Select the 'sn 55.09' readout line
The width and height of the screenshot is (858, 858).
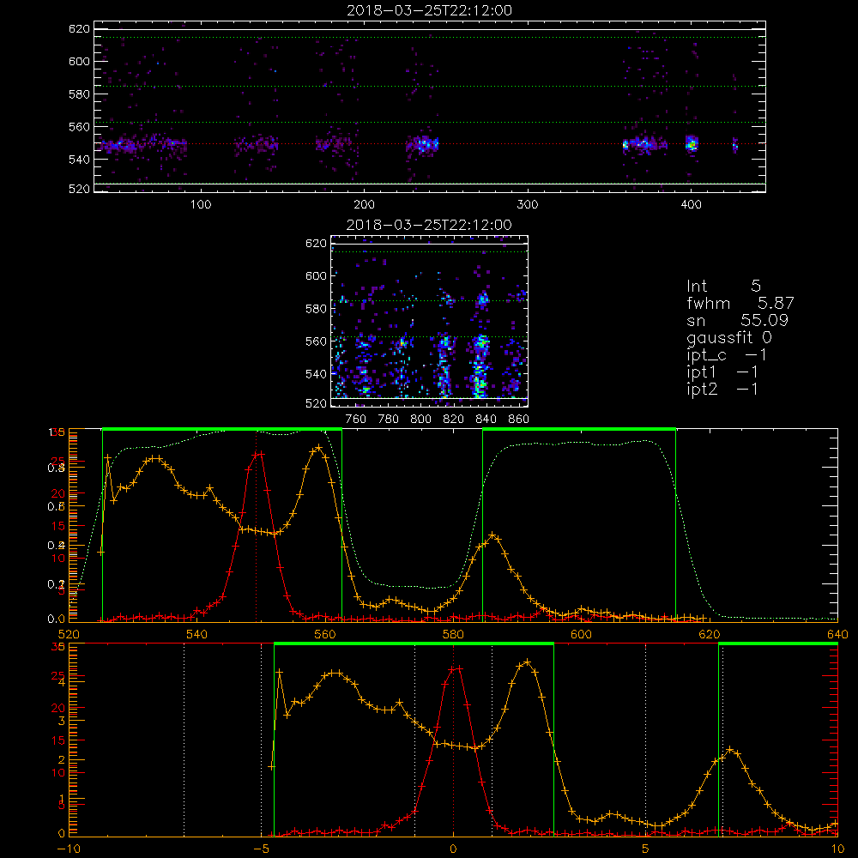[737, 320]
